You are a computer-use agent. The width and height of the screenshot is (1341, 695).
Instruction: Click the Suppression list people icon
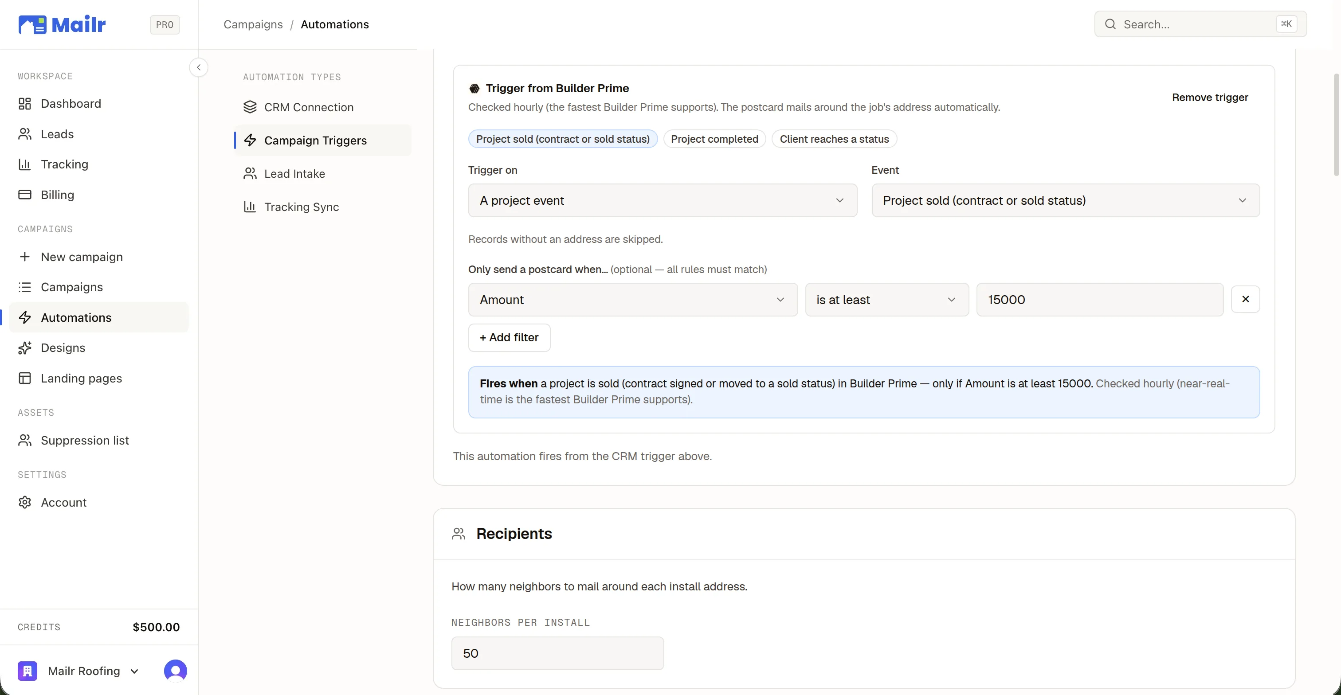[24, 440]
